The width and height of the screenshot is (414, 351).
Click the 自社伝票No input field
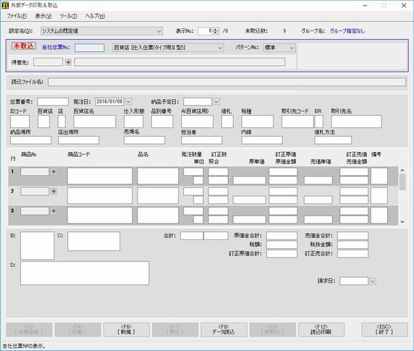pyautogui.click(x=90, y=48)
